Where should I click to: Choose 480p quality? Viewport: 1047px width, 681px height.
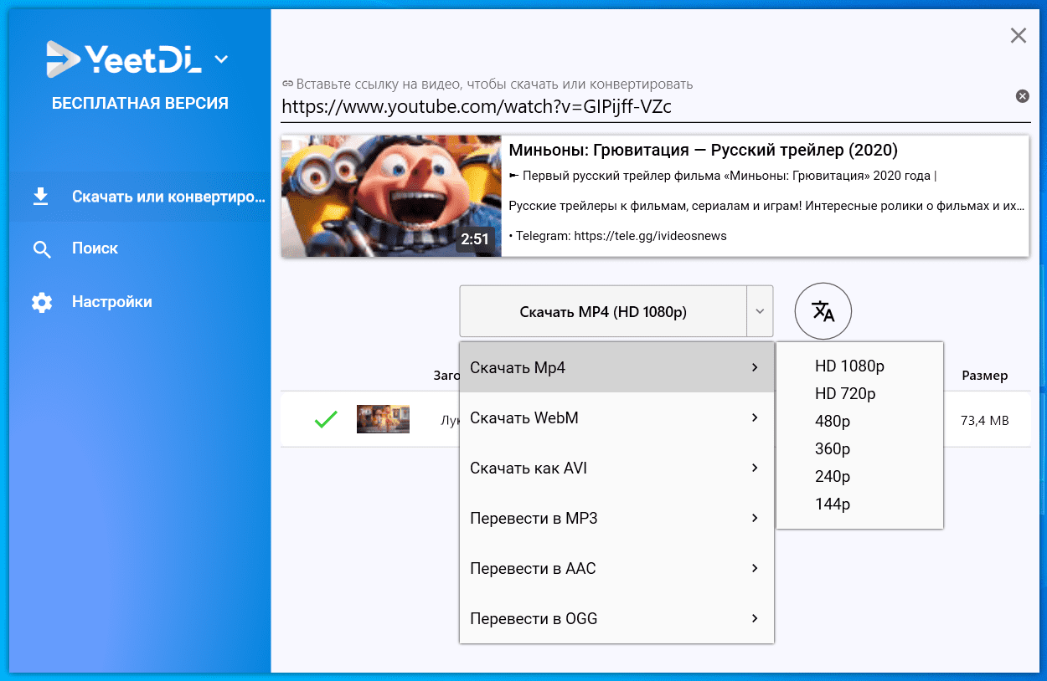[833, 421]
